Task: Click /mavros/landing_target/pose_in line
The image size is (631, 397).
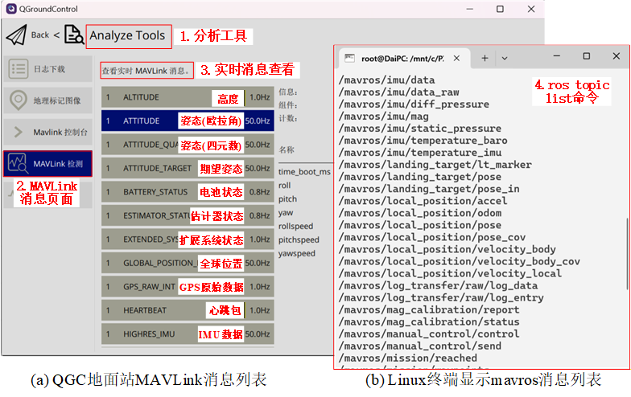Action: coord(429,188)
